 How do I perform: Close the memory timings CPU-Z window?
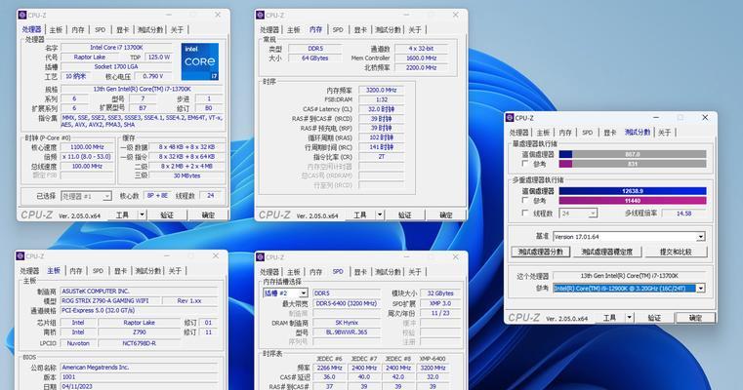455,15
